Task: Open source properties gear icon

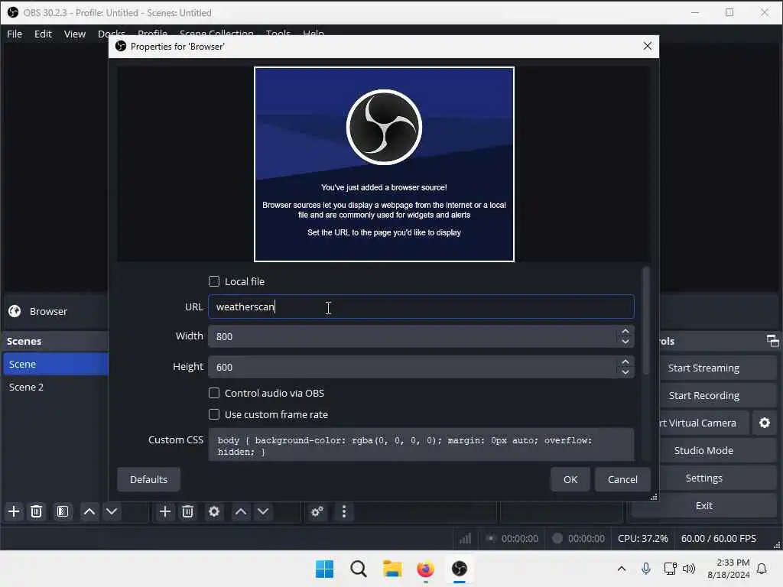Action: coord(214,511)
